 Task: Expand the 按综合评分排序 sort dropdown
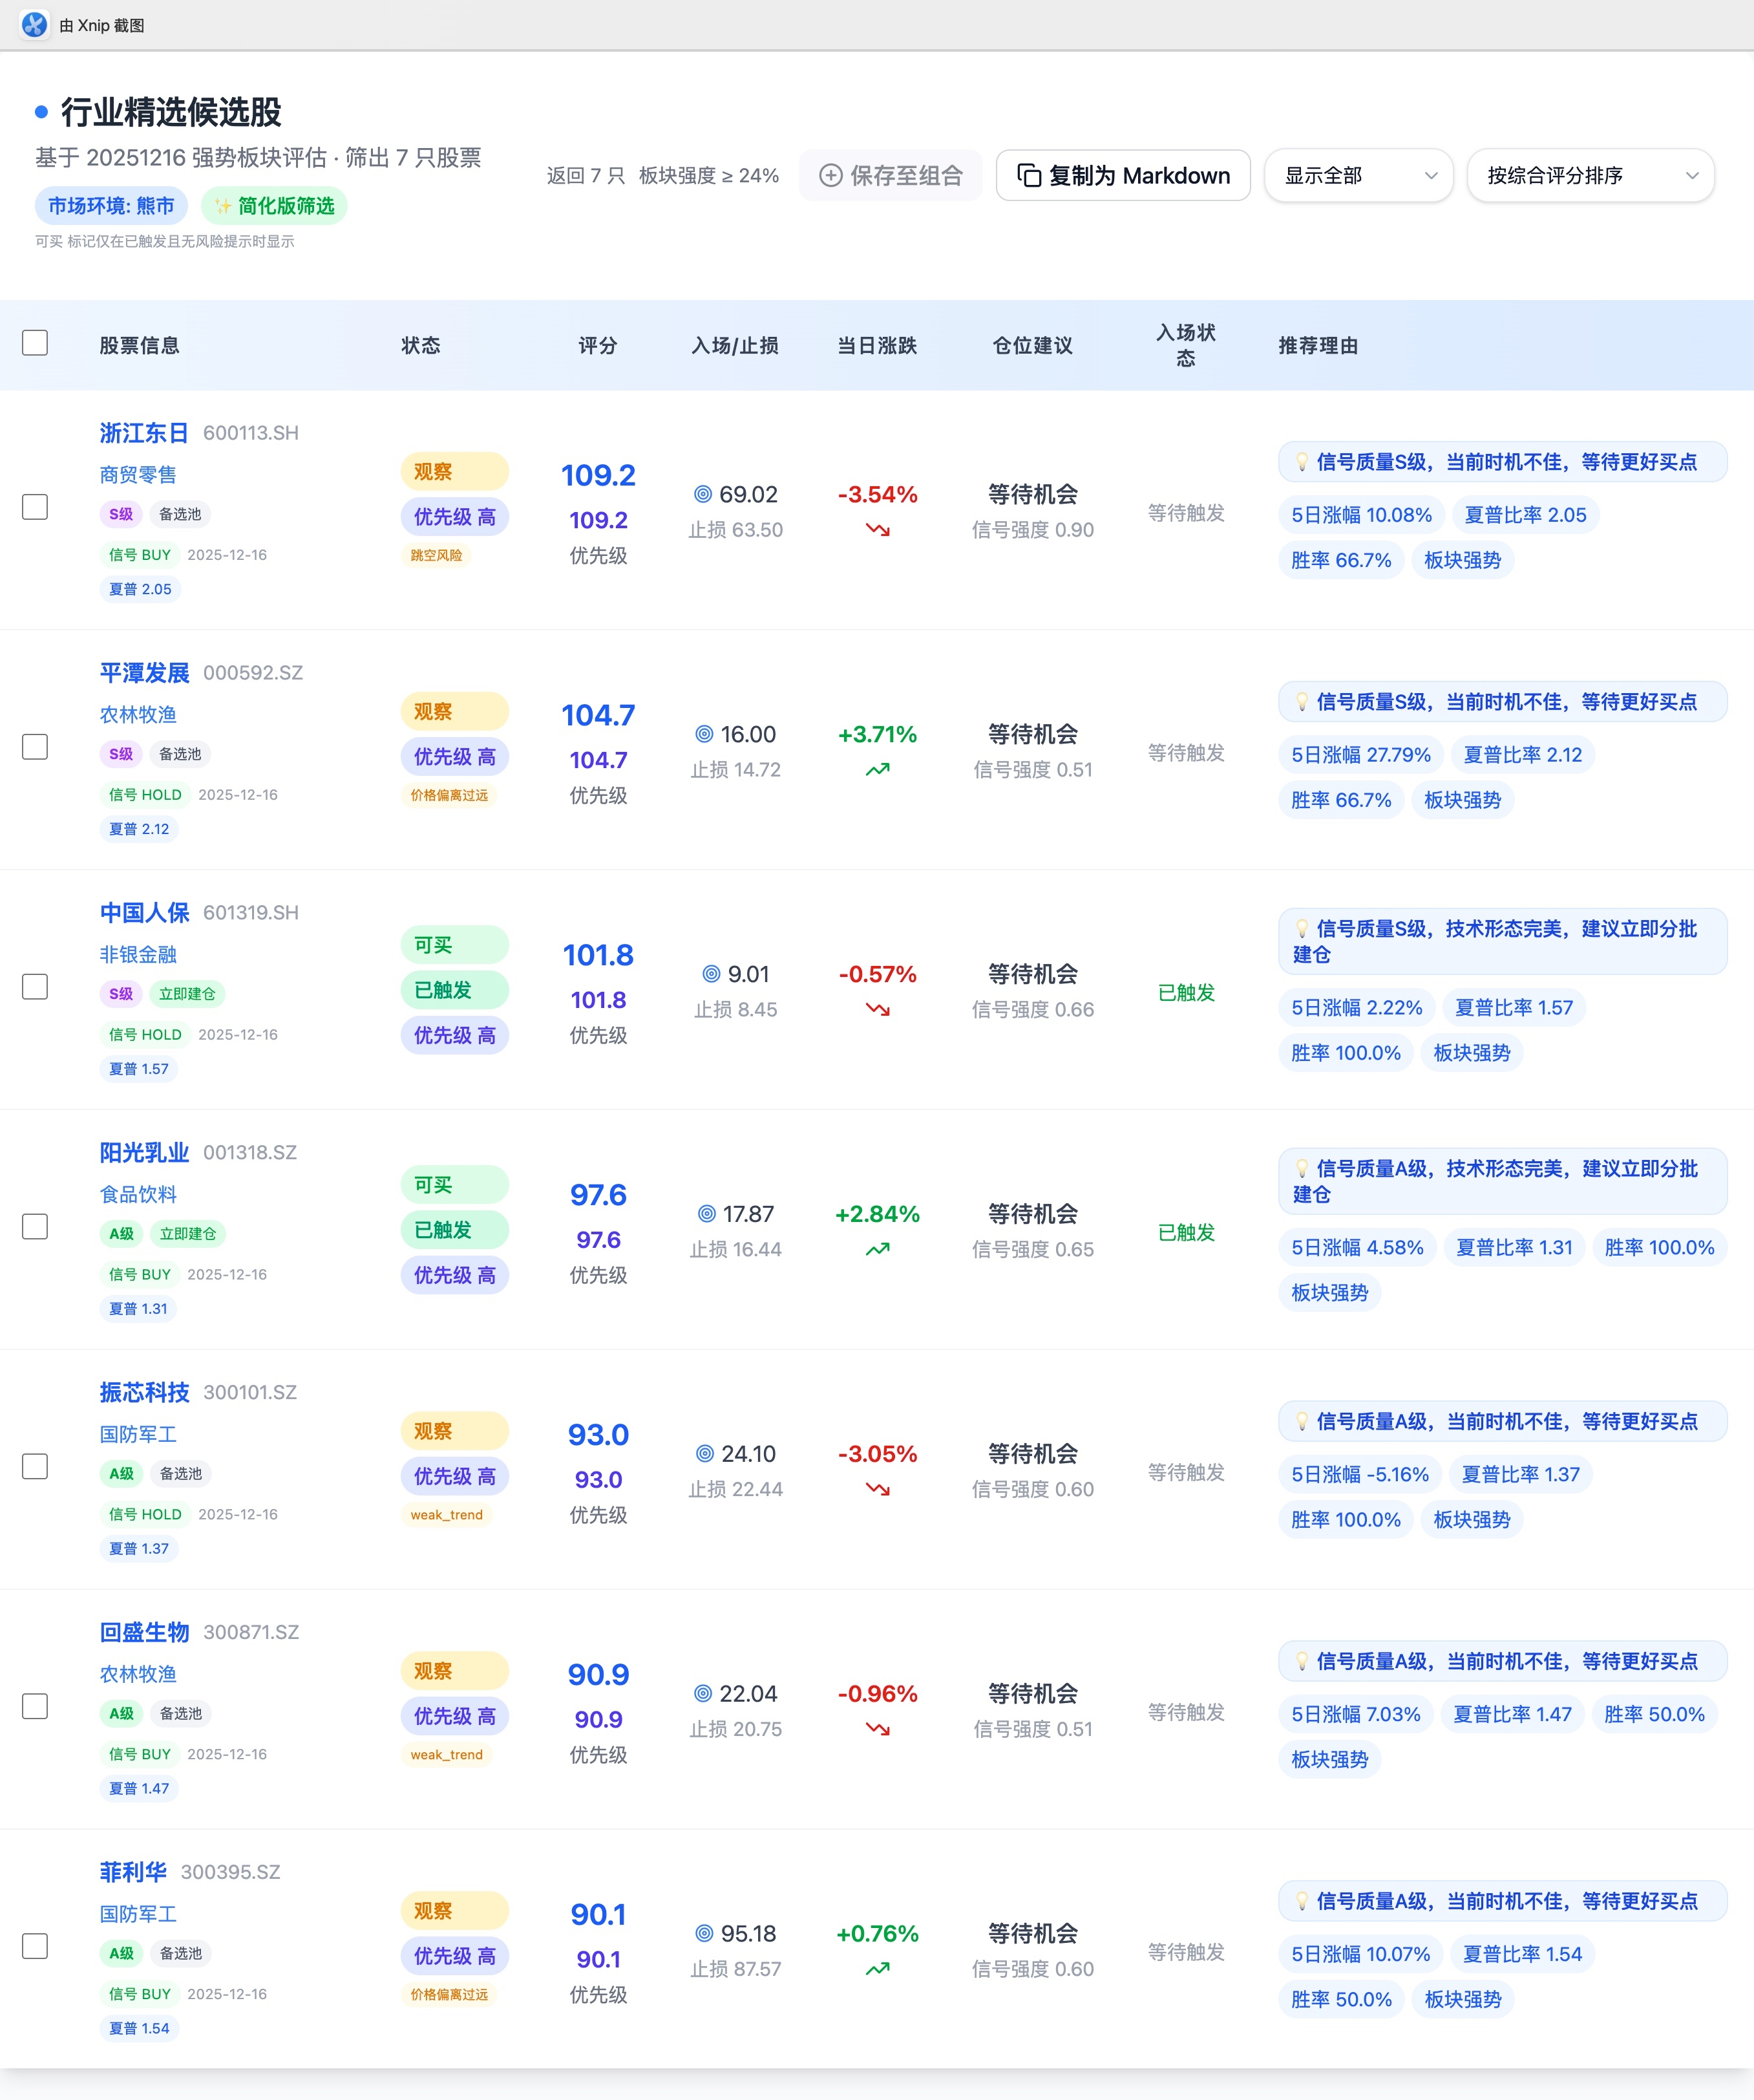point(1590,176)
